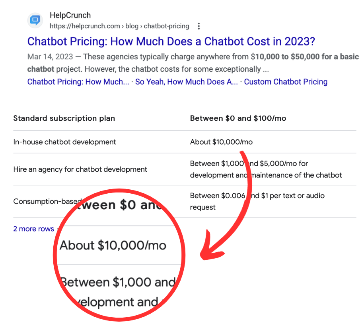
Task: Select 'Hire an agency for chatbot development' cell
Action: (x=80, y=169)
